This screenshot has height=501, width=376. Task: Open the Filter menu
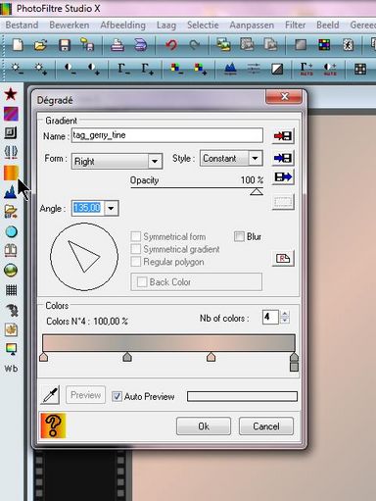[x=295, y=25]
